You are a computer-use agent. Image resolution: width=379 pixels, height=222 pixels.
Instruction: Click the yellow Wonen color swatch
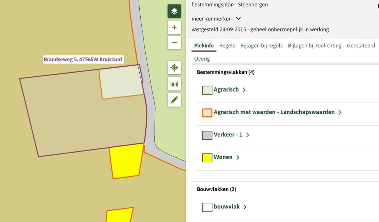[x=207, y=158]
